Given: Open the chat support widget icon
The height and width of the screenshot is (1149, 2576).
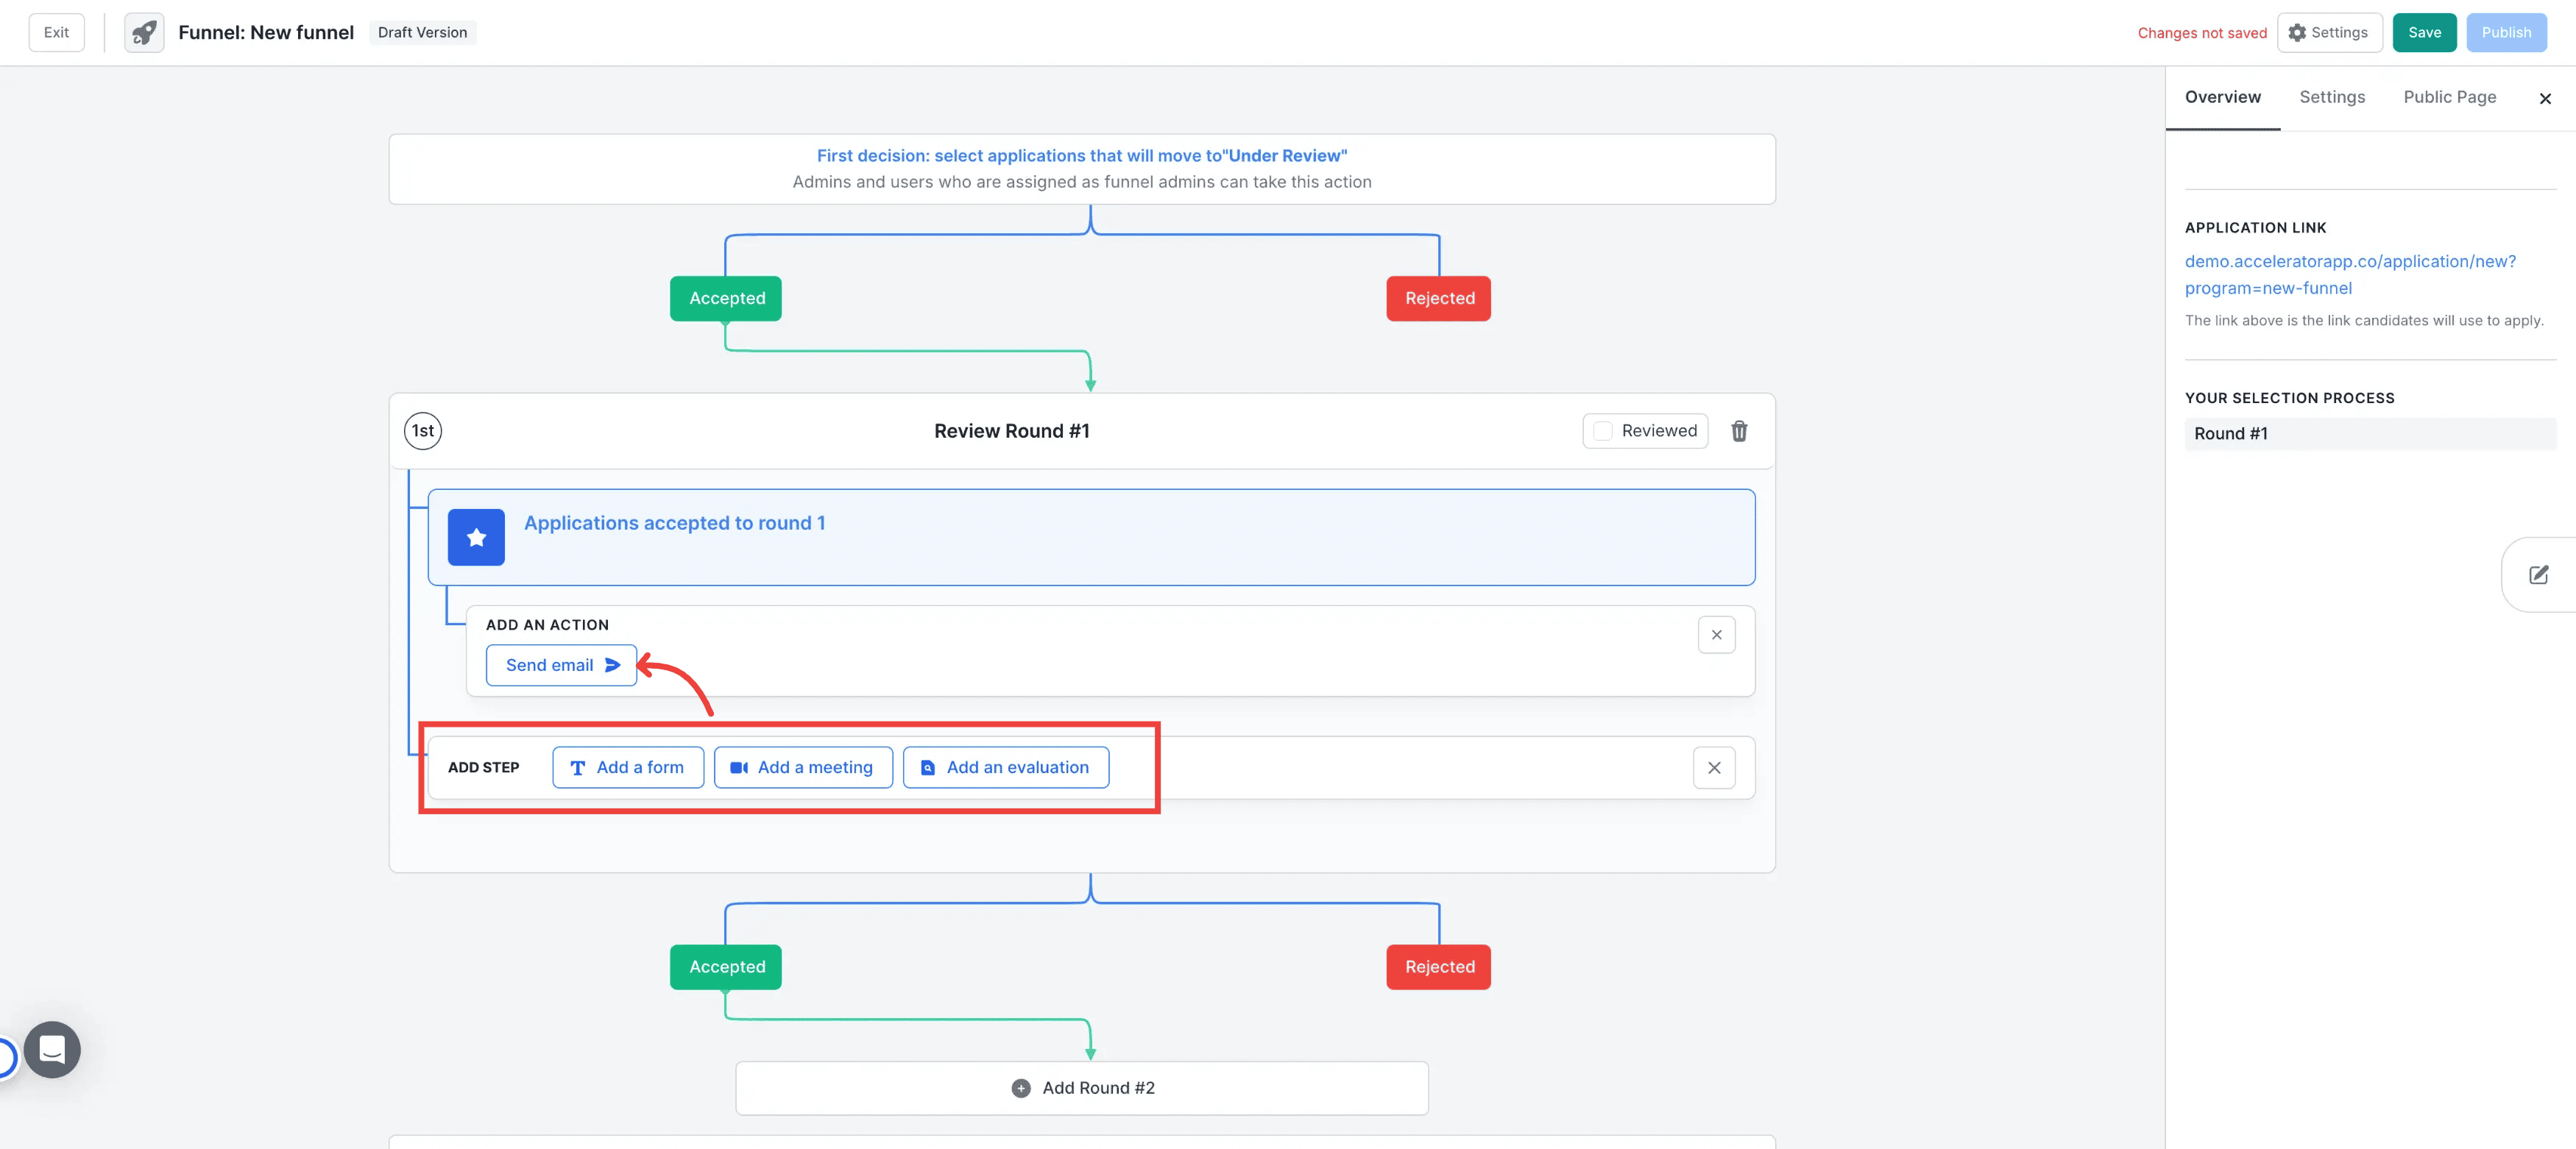Looking at the screenshot, I should 52,1049.
